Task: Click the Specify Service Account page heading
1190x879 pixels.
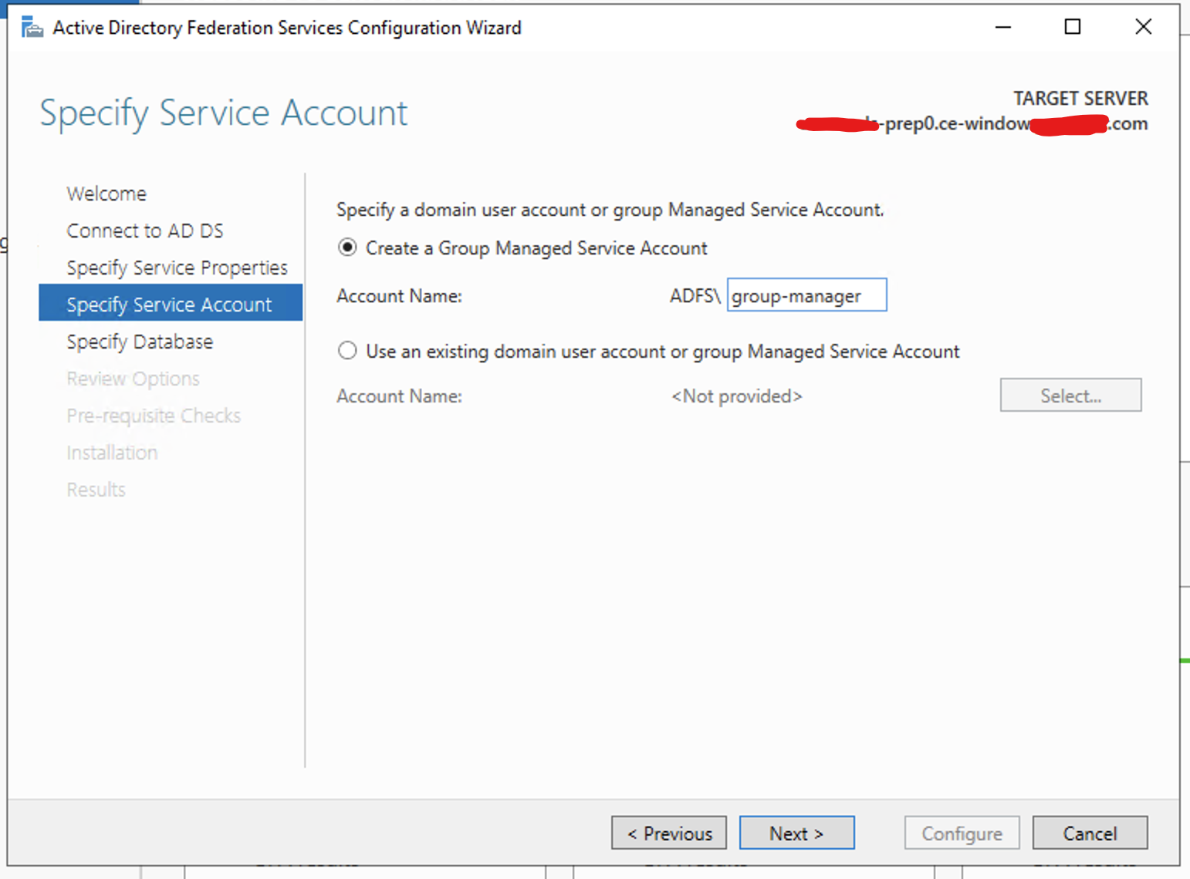Action: pos(224,113)
